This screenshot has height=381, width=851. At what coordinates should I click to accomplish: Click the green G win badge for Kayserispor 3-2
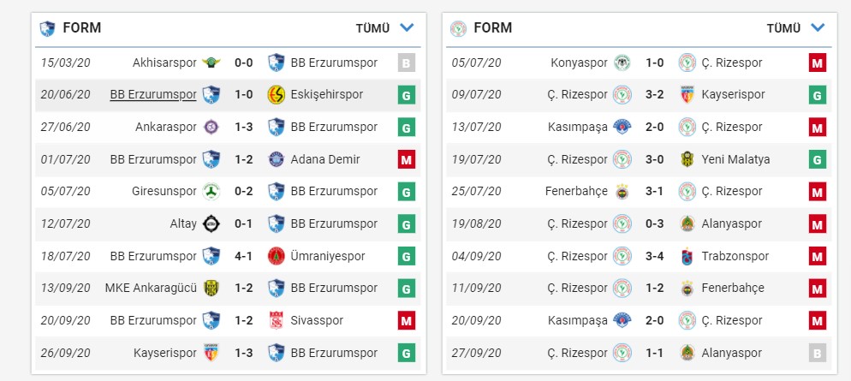(818, 94)
